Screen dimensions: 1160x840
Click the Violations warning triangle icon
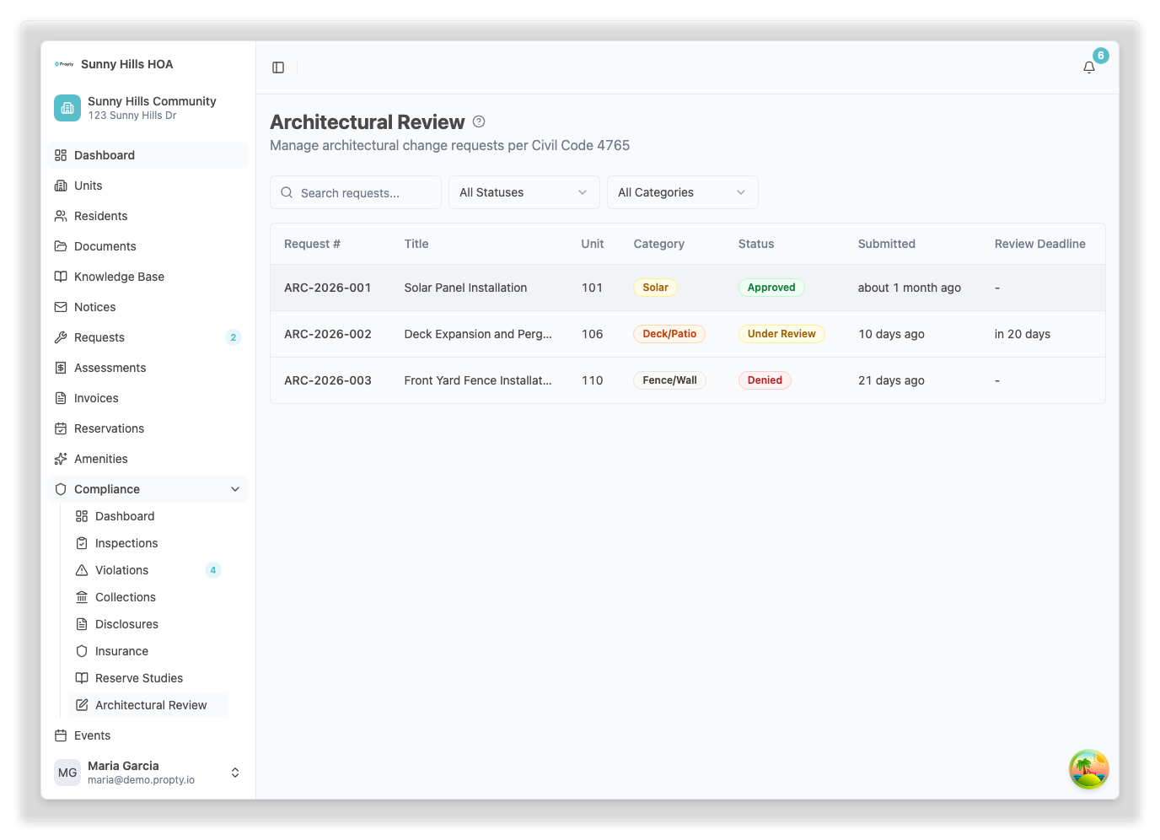pos(82,570)
